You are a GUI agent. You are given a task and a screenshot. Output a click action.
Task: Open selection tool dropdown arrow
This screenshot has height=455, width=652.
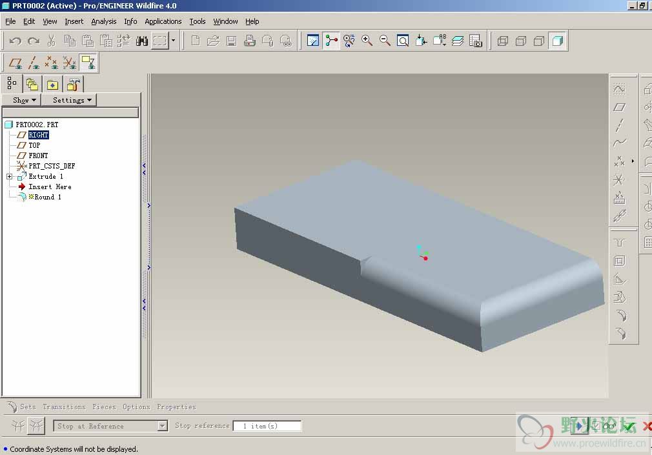coord(174,41)
